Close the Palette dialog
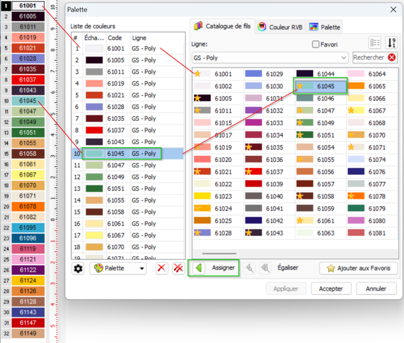 tap(393, 10)
